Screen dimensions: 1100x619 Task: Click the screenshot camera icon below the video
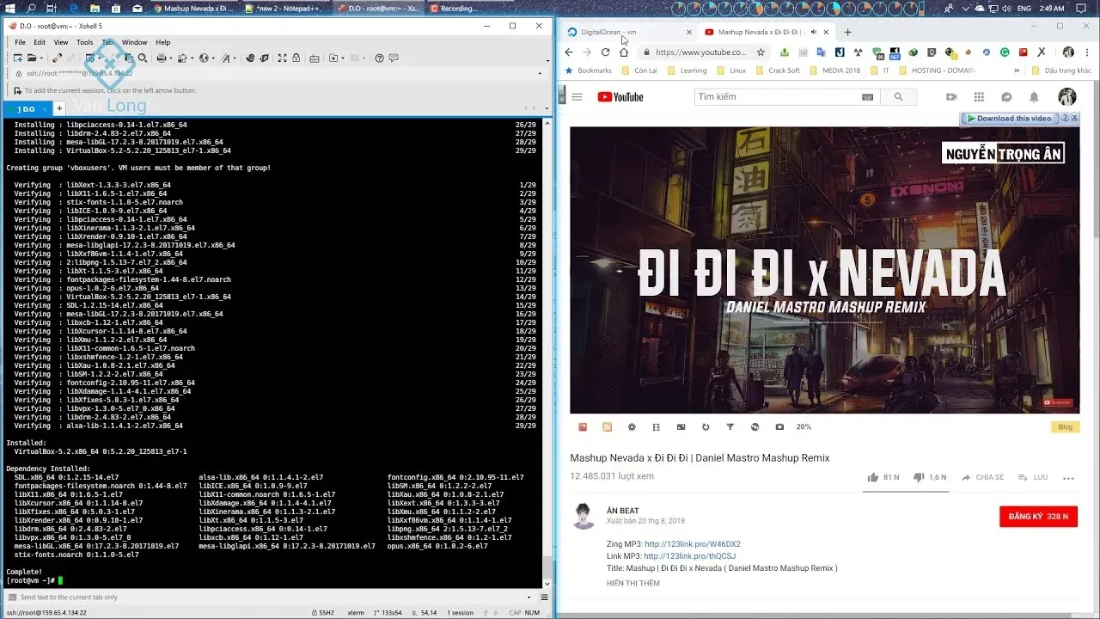click(x=779, y=426)
